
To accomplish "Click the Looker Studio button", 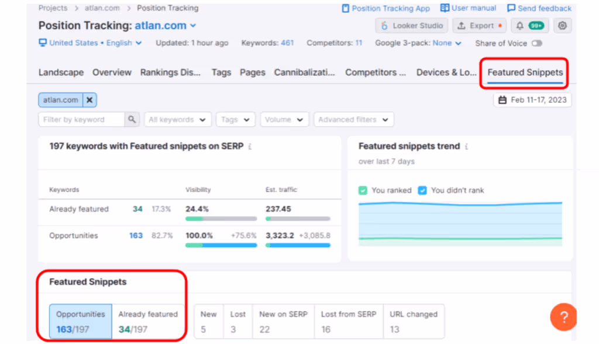I will coord(411,26).
